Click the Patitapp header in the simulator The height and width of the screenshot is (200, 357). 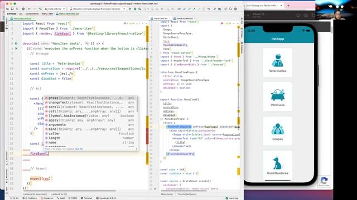278,39
